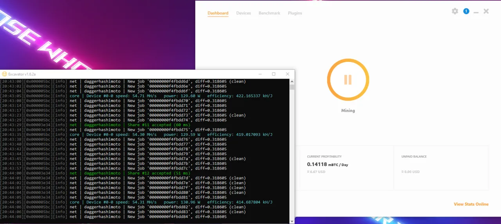Screen dimensions: 501x224
Task: Go to the Plugins tab
Action: [295, 13]
